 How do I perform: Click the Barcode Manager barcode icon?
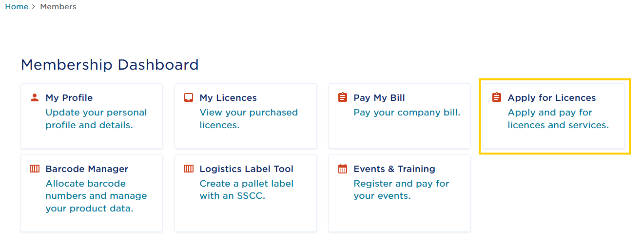34,169
